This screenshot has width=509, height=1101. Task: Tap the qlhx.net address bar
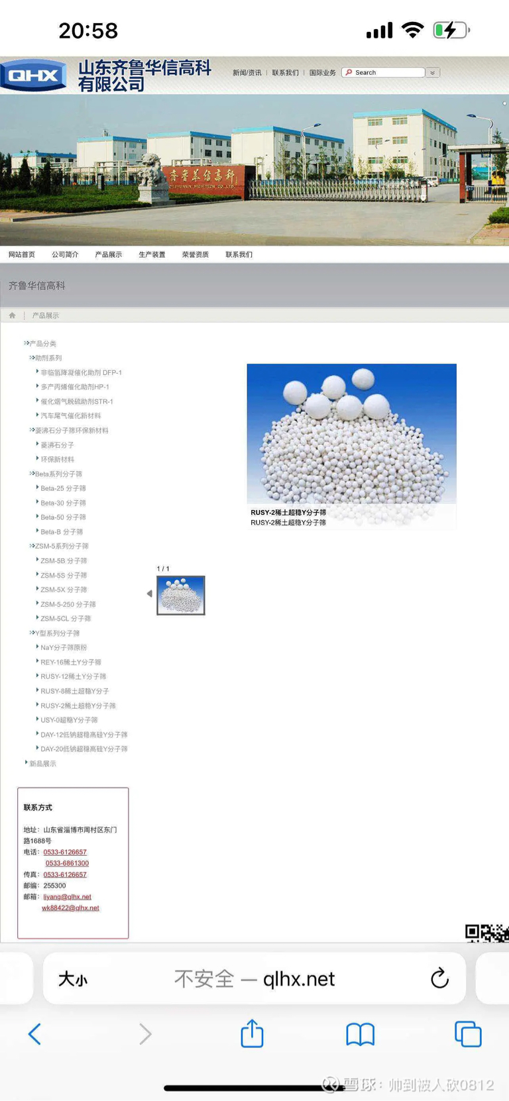254,978
